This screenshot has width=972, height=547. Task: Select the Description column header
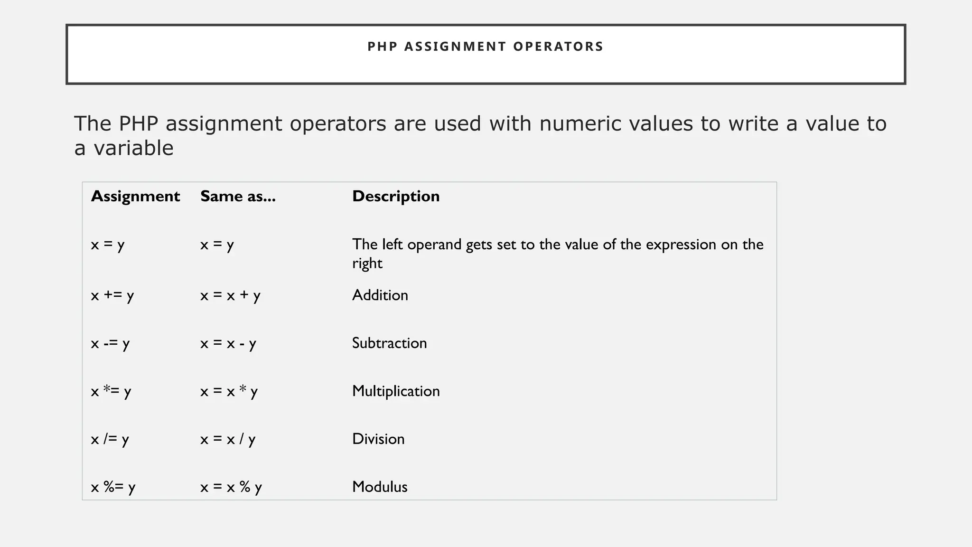tap(396, 196)
